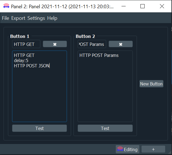Toggle the Editing mode button
The width and height of the screenshot is (172, 155).
(128, 149)
